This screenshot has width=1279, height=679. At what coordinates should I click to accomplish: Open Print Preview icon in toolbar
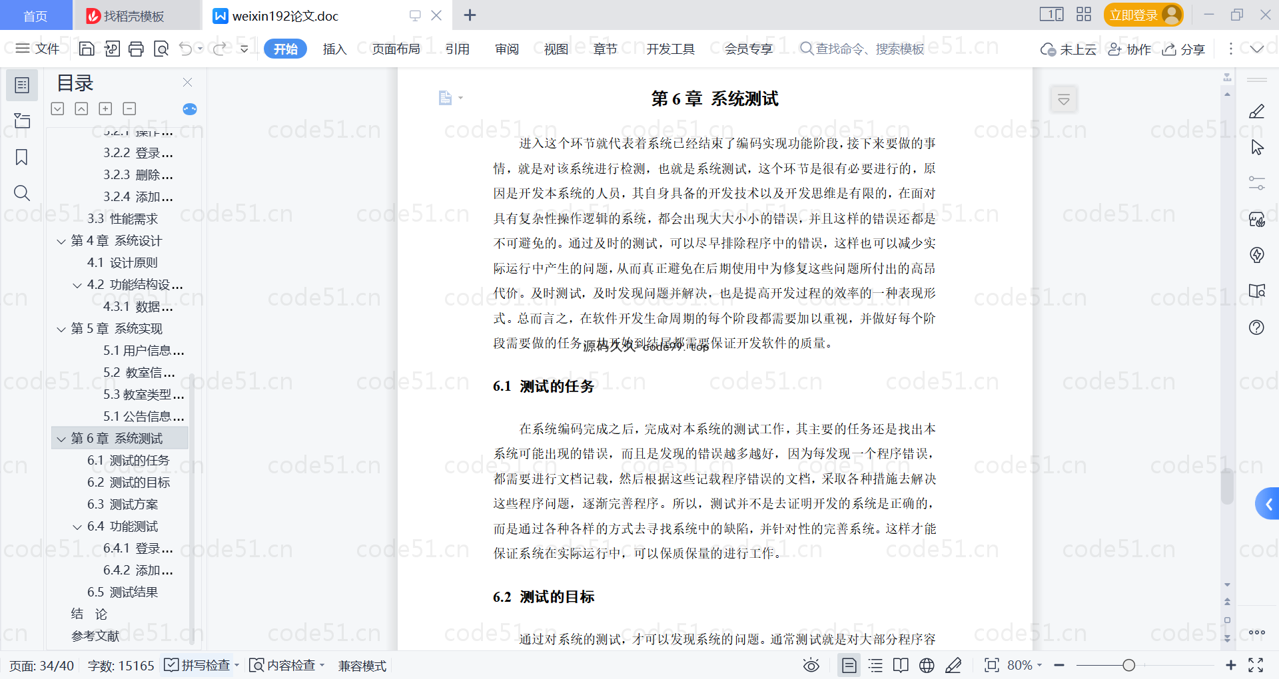point(161,49)
